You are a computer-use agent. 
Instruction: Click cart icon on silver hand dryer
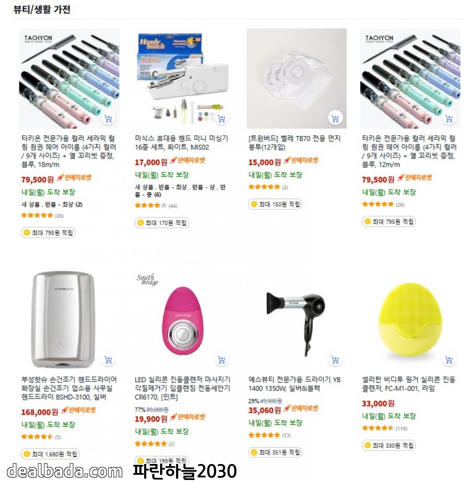108,359
